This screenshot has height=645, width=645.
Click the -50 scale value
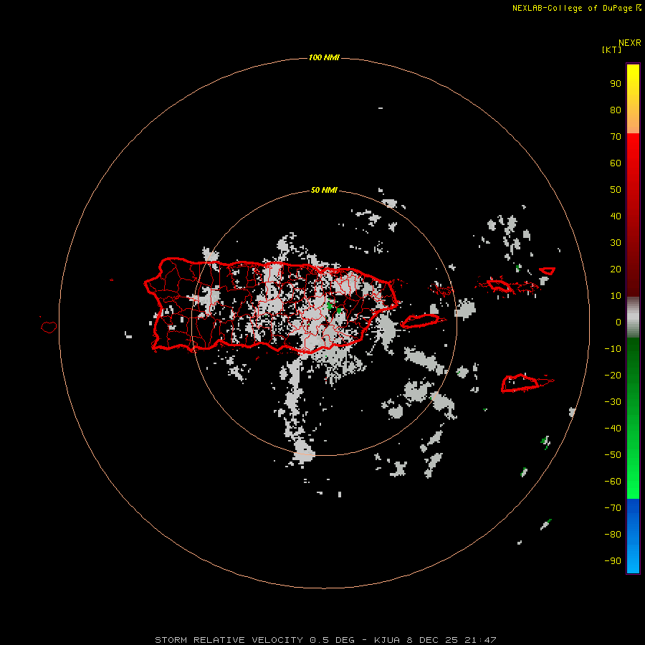[613, 455]
